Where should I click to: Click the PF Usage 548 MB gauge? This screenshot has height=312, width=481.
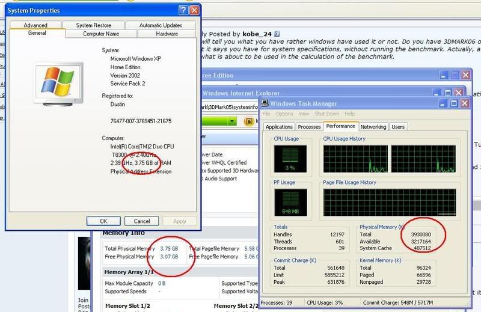tap(290, 203)
